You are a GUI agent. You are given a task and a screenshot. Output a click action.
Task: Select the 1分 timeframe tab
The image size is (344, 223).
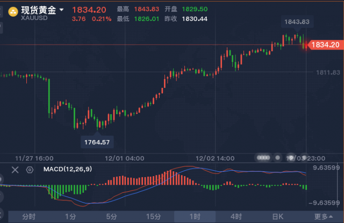click(70, 217)
